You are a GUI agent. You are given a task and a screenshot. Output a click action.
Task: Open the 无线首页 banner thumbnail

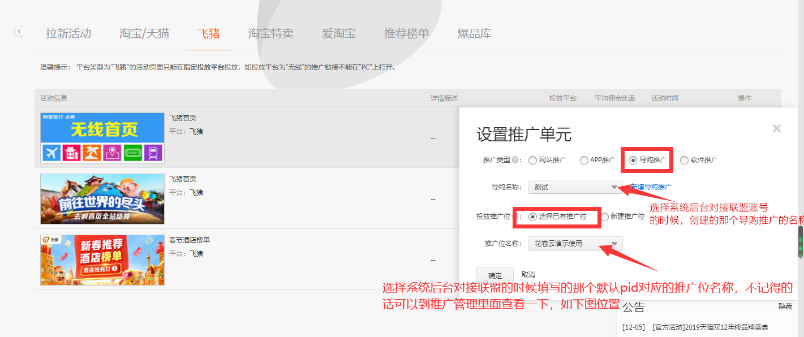pyautogui.click(x=102, y=137)
